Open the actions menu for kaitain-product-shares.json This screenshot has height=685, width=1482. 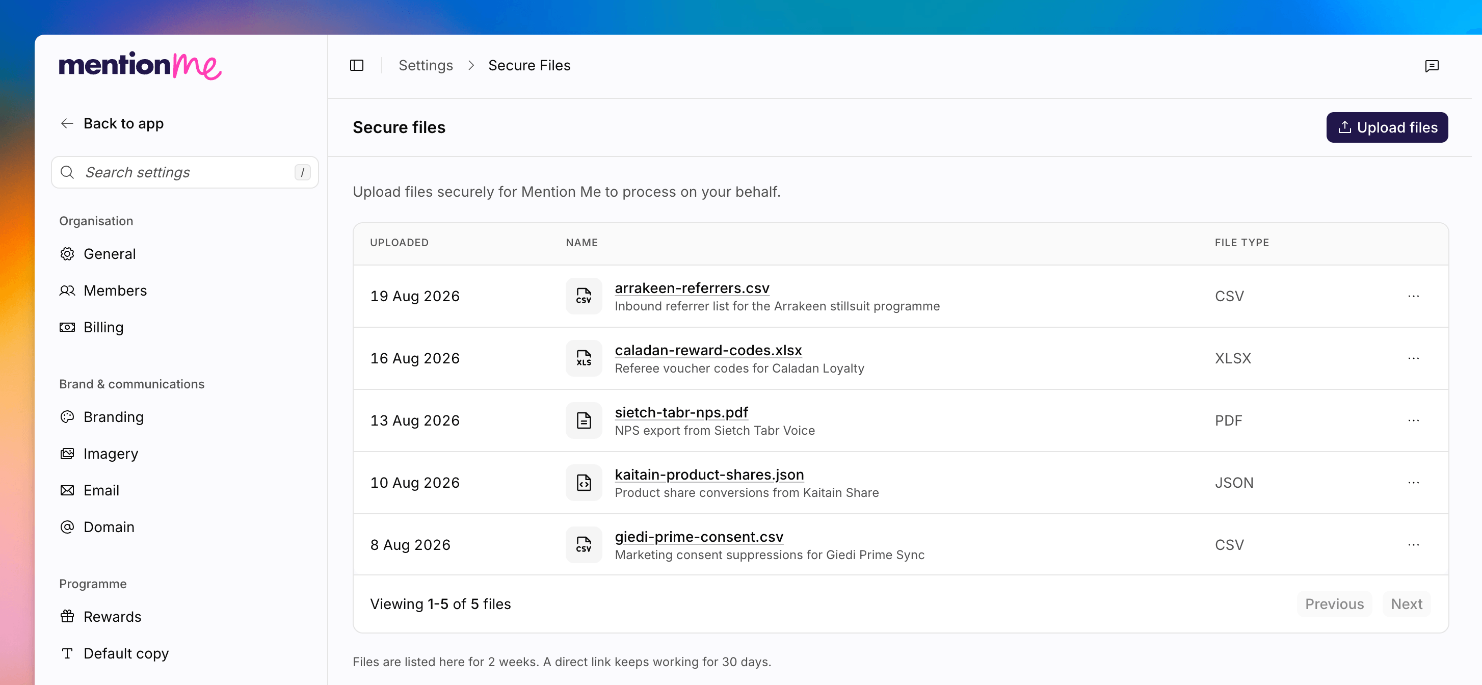[1413, 483]
